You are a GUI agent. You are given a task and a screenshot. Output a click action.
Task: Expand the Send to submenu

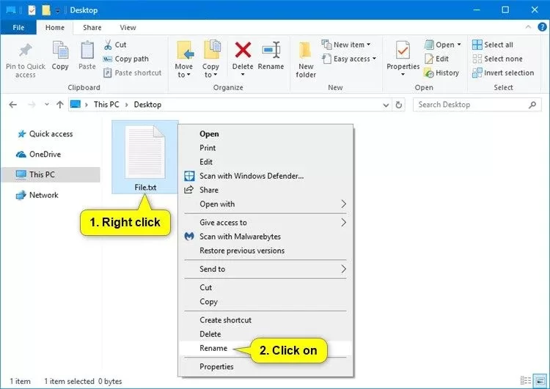(x=265, y=269)
